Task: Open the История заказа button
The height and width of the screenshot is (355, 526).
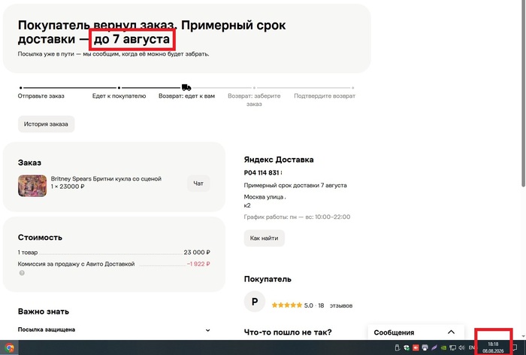Action: point(46,124)
